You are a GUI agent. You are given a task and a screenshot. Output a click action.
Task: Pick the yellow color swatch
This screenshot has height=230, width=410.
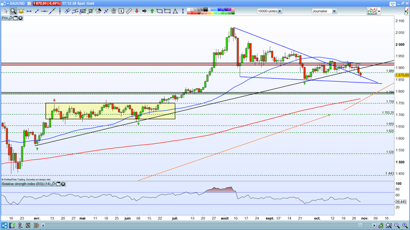point(212,13)
